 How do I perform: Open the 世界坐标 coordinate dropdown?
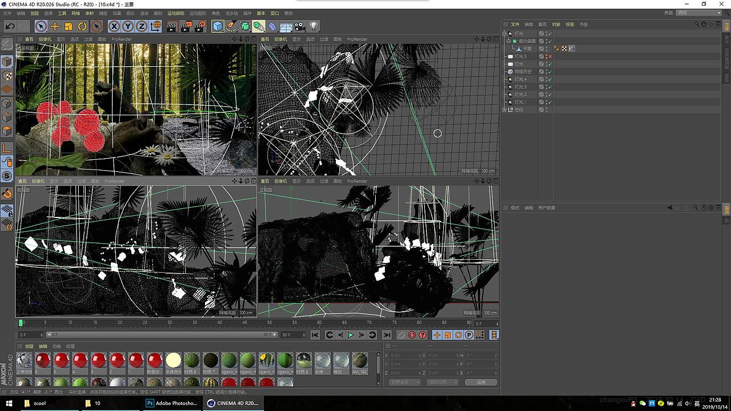pyautogui.click(x=404, y=382)
